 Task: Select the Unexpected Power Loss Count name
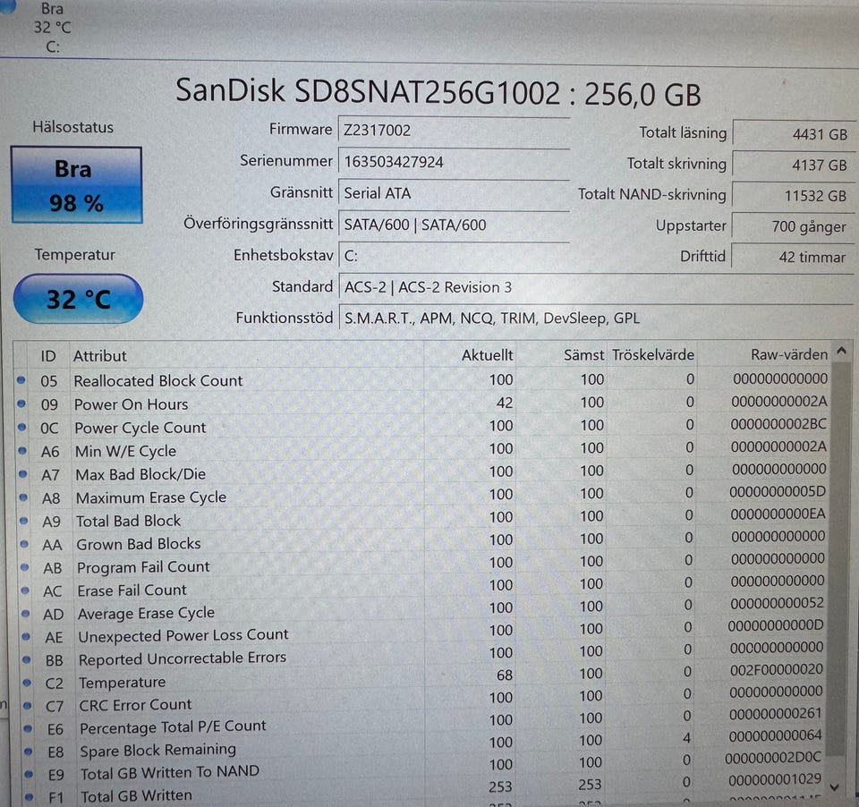pyautogui.click(x=183, y=635)
